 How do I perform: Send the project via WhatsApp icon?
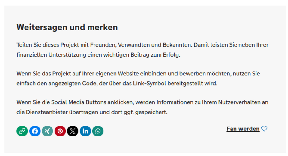coord(98,131)
